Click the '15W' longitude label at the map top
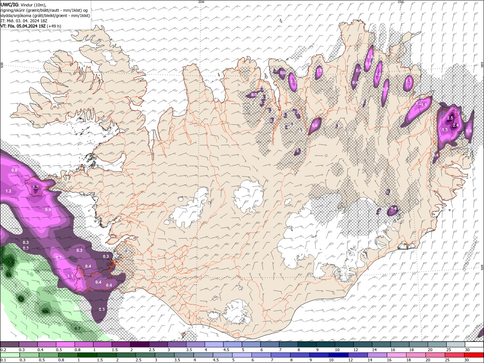This screenshot has width=484, height=363. coord(400,2)
